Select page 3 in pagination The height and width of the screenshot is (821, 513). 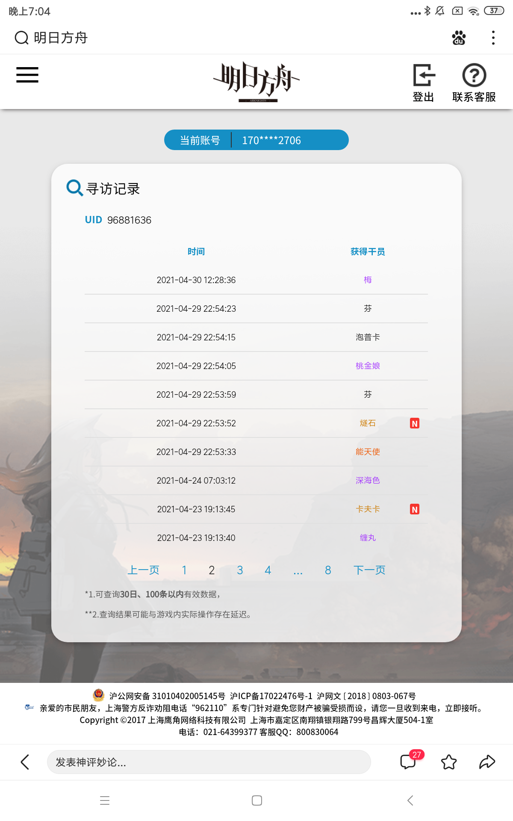click(x=240, y=570)
